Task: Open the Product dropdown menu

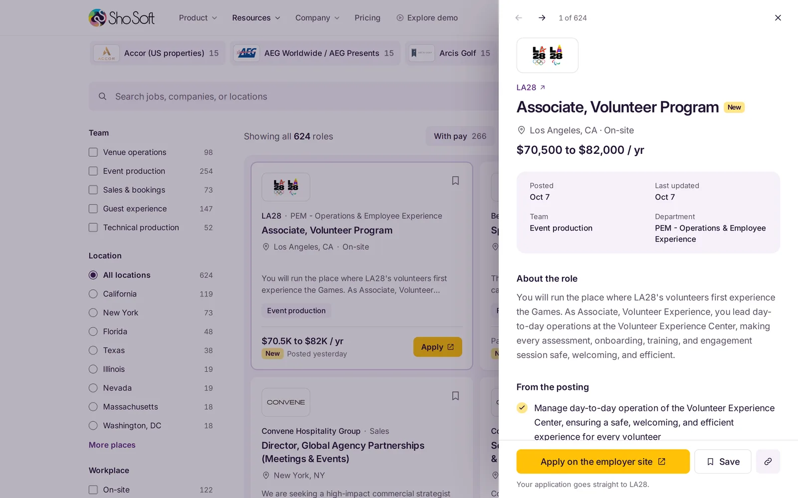Action: [198, 18]
